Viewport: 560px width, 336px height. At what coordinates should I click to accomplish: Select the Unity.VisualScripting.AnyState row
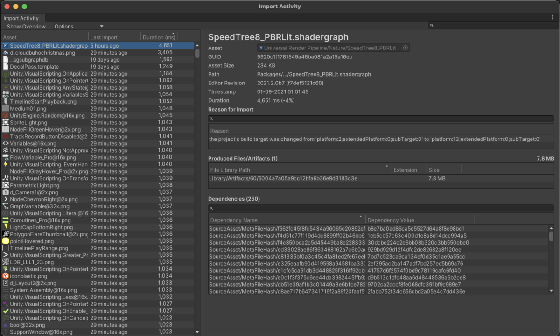point(98,88)
